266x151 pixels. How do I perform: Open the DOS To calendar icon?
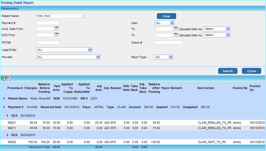pyautogui.click(x=176, y=35)
